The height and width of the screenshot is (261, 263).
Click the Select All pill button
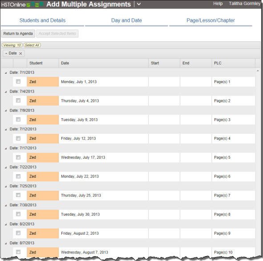[x=32, y=45]
